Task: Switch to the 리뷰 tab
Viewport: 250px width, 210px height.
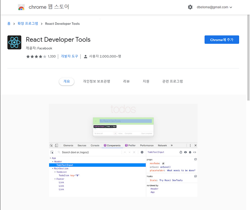Action: 126,81
